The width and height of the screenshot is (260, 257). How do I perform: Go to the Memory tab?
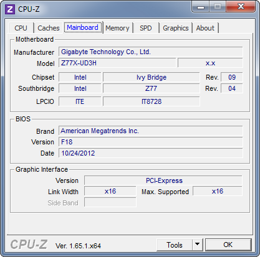coord(117,28)
